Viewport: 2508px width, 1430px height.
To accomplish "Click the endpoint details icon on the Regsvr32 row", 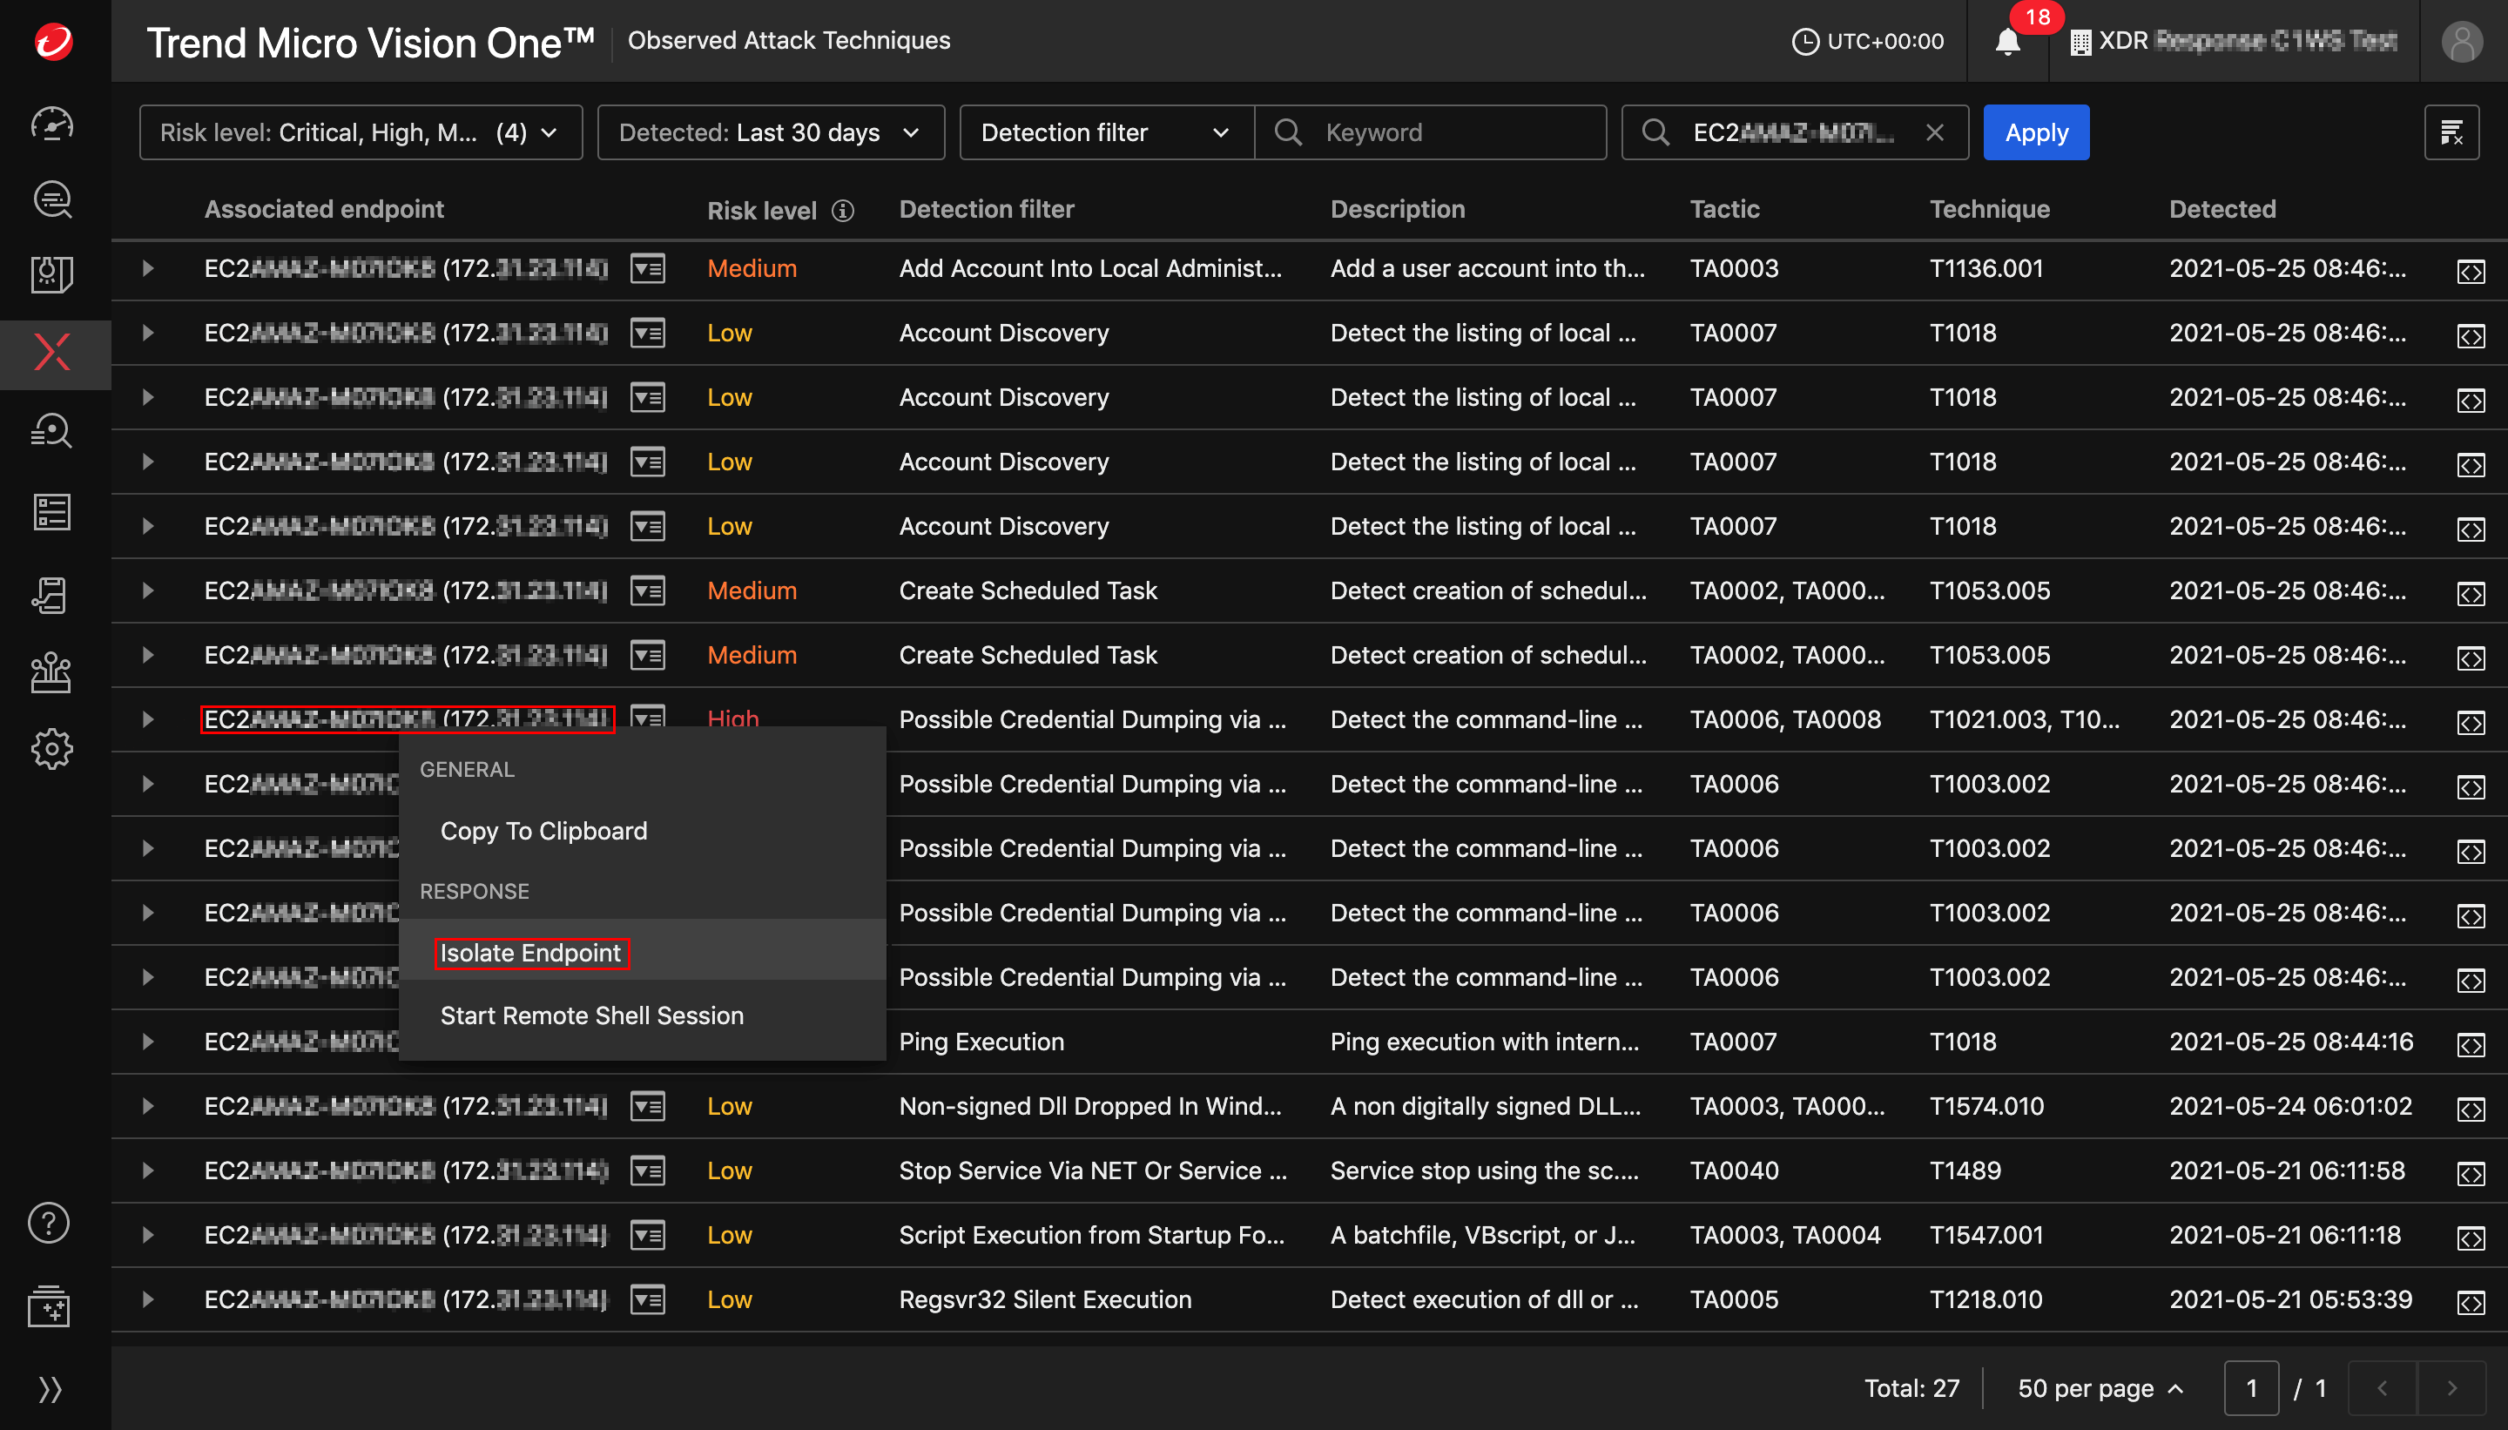I will [x=648, y=1299].
